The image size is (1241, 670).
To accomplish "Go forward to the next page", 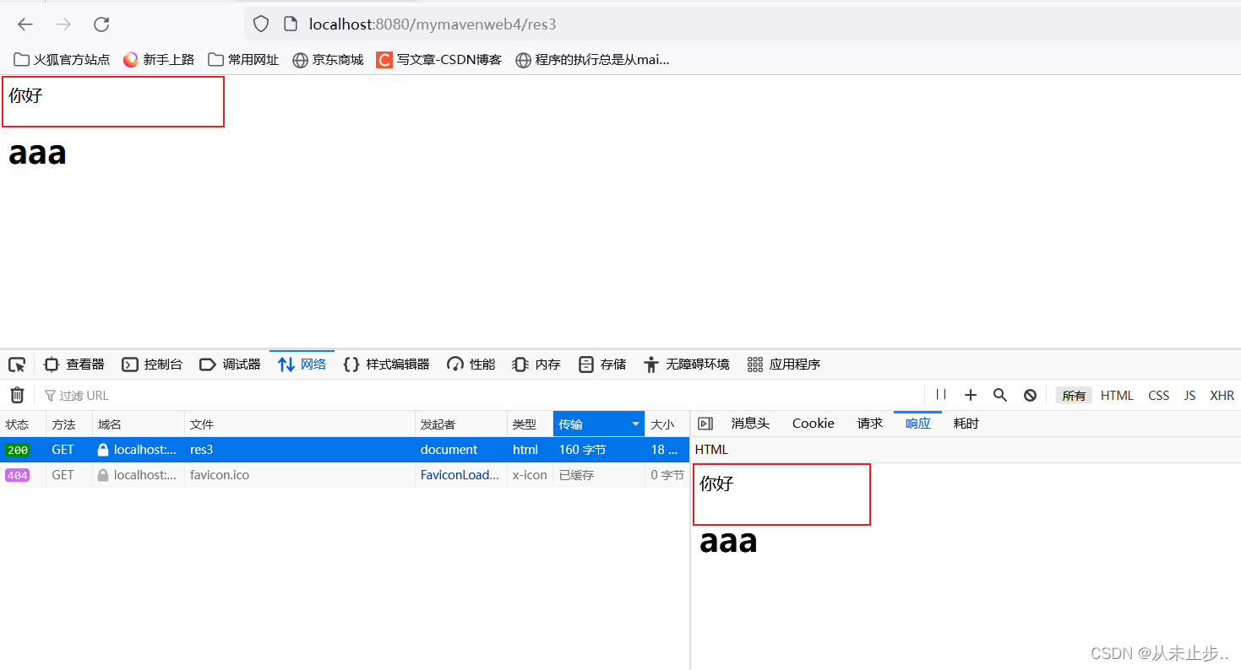I will pos(63,24).
